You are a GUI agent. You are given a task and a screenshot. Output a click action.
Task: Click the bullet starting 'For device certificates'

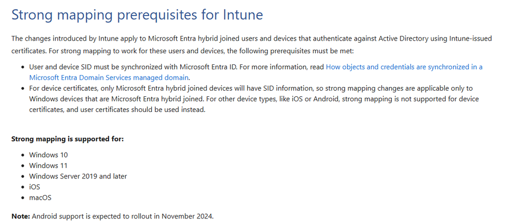[x=254, y=99]
